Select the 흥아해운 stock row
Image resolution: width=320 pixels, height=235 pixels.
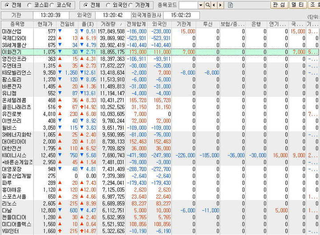160,190
